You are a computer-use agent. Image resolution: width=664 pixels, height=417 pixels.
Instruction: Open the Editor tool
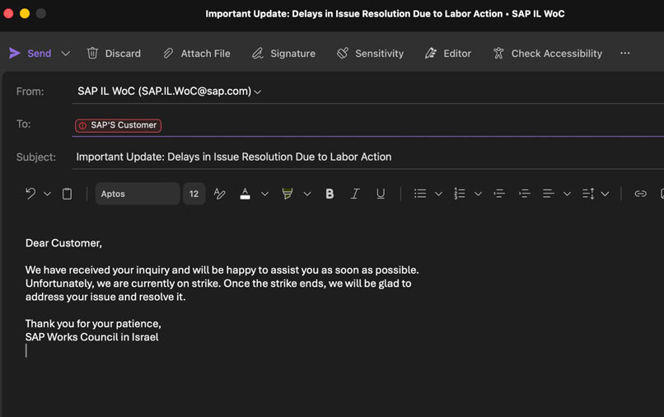pyautogui.click(x=448, y=54)
